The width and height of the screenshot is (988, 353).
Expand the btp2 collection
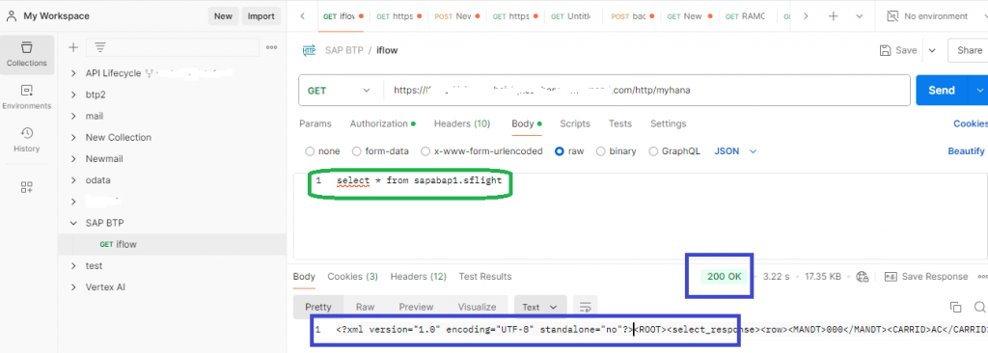coord(74,95)
